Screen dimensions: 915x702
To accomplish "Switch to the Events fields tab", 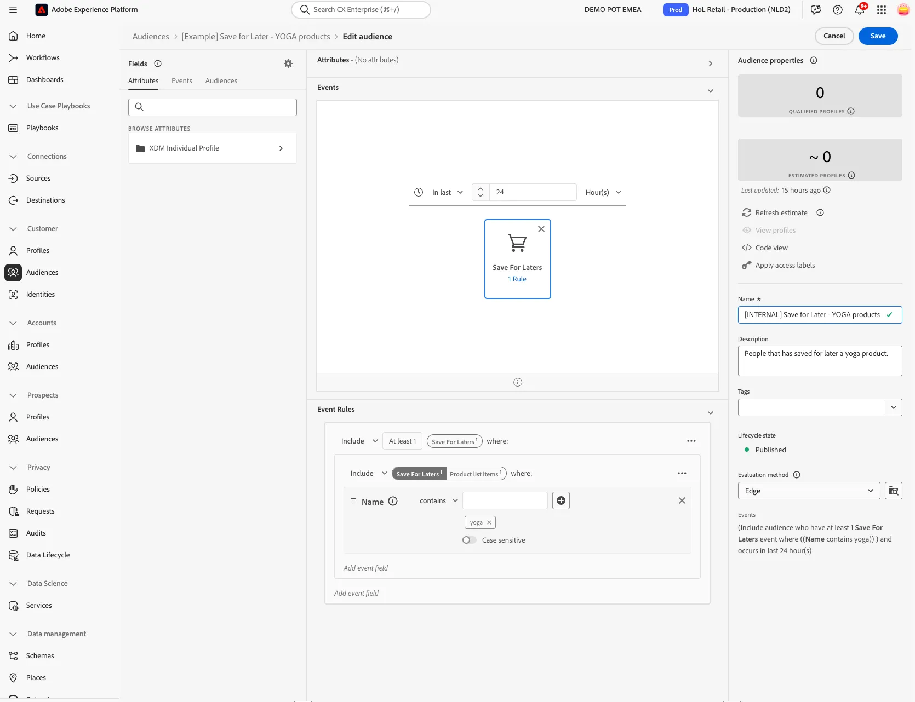I will pos(182,80).
